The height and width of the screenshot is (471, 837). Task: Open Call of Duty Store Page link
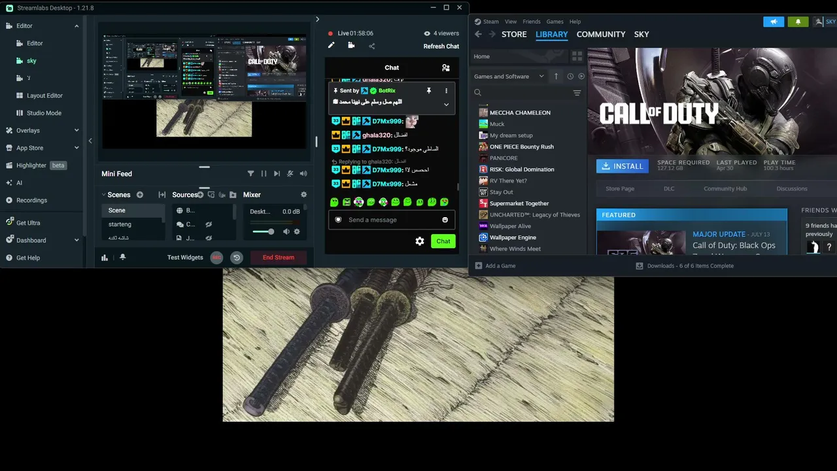click(x=620, y=188)
